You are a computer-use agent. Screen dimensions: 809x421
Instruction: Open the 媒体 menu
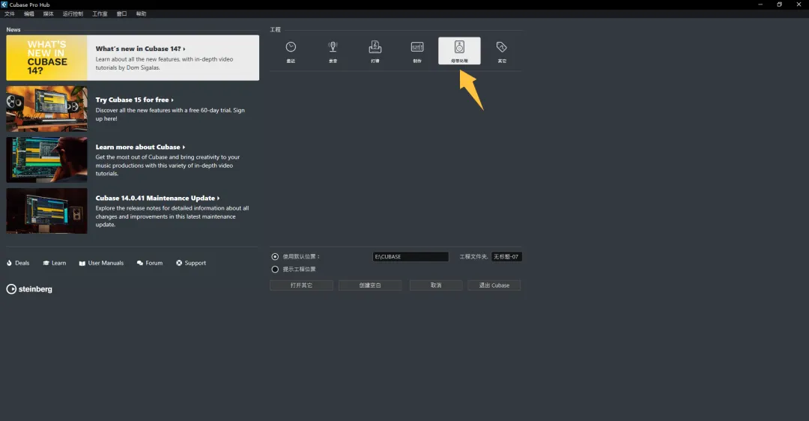(x=49, y=14)
